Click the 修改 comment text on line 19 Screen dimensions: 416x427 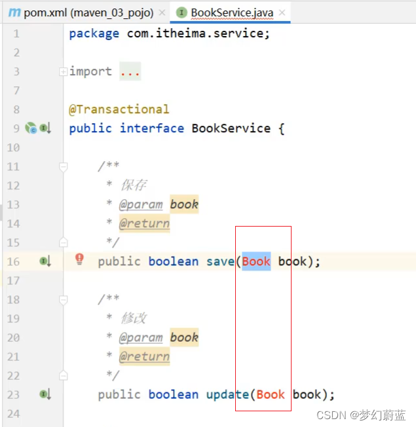134,318
